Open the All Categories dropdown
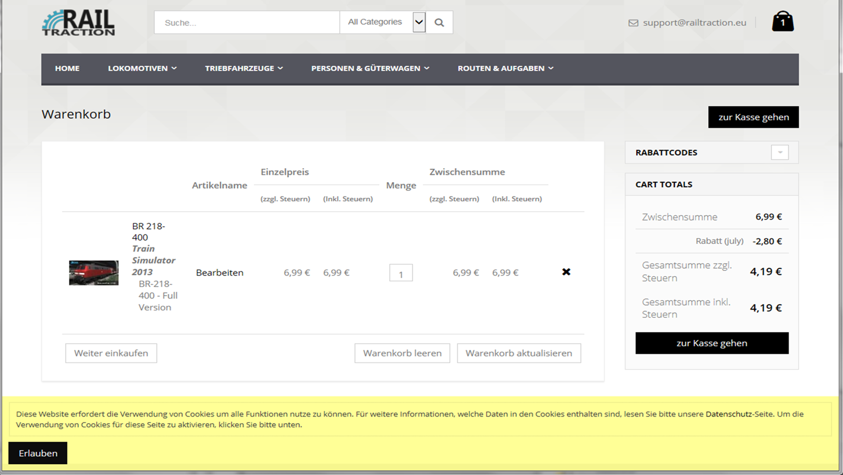 tap(383, 22)
